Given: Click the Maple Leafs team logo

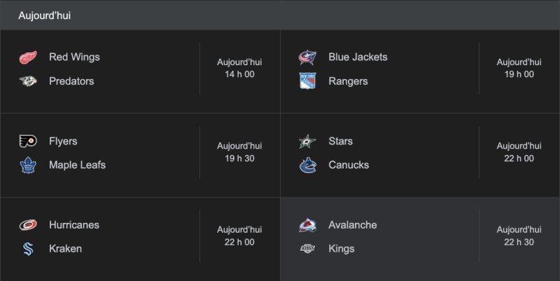Looking at the screenshot, I should pos(27,165).
